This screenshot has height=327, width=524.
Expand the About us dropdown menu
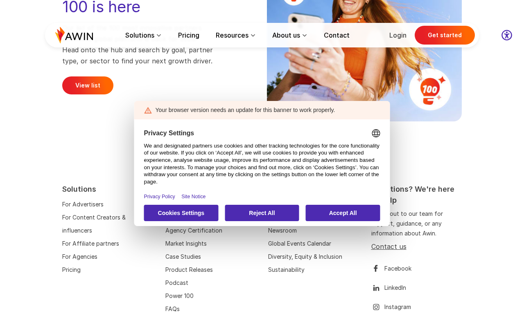click(289, 35)
